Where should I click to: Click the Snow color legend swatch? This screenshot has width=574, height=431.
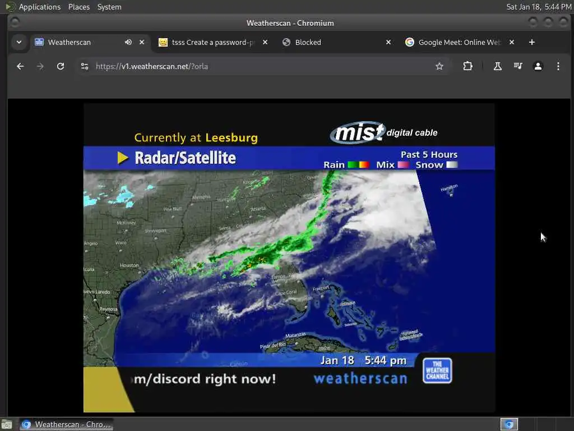pyautogui.click(x=452, y=165)
